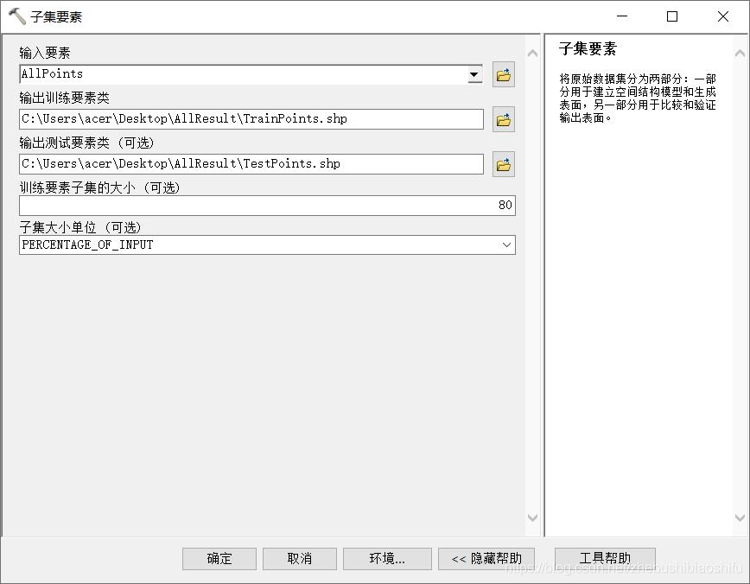This screenshot has width=750, height=584.
Task: Cancel the dialog with 取消
Action: 300,559
